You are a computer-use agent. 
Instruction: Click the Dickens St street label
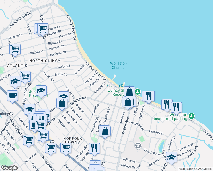point(172,143)
